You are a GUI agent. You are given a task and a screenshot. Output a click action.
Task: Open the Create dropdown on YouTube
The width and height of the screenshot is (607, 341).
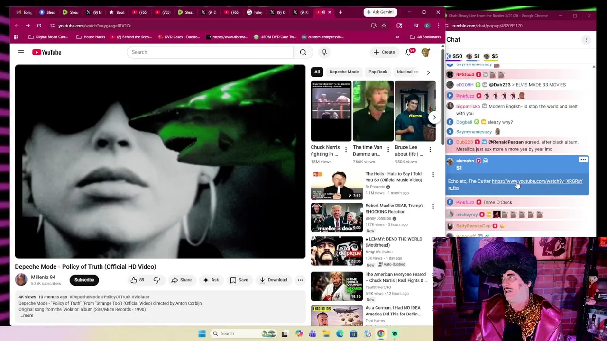click(384, 52)
